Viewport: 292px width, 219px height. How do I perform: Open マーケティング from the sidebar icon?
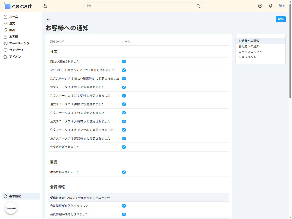tap(5, 43)
